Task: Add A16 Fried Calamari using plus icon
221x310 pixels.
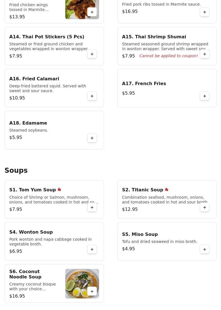Action: coord(92,96)
